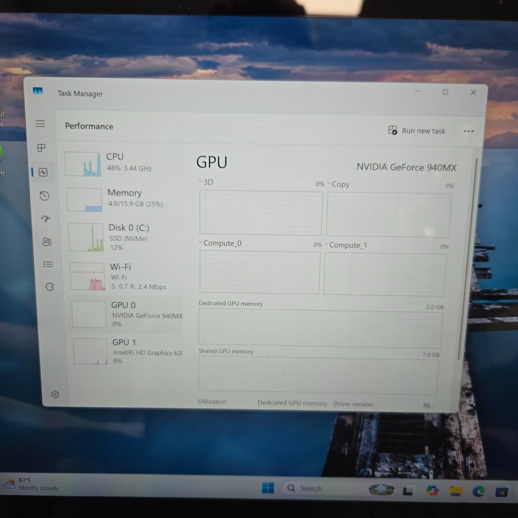Open the Details page list icon
The height and width of the screenshot is (518, 518).
point(48,264)
